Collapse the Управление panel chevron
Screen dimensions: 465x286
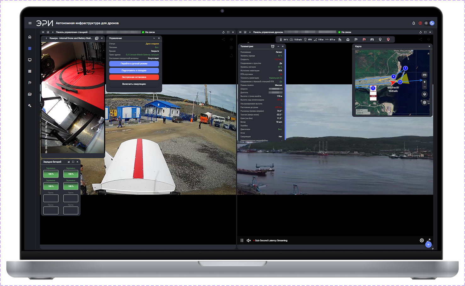154,38
